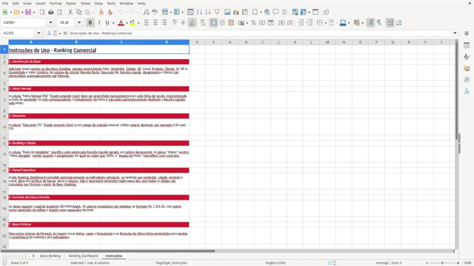Click the horizontal scrollbar
The height and width of the screenshot is (266, 474).
[x=108, y=251]
